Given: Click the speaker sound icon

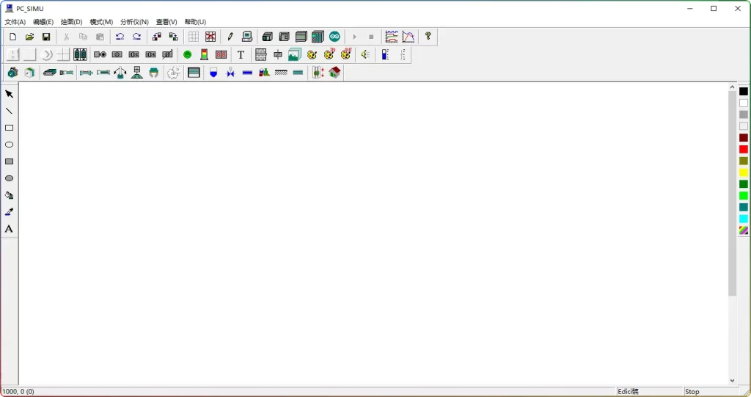Looking at the screenshot, I should (364, 55).
